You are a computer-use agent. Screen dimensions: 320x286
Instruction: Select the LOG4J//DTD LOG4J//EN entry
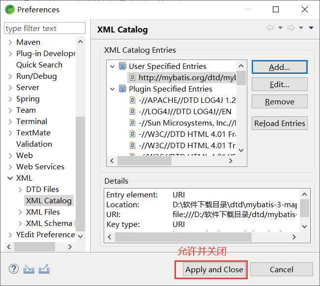(184, 111)
